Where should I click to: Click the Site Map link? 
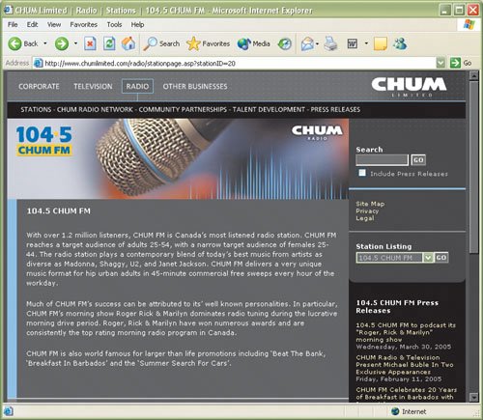(370, 204)
